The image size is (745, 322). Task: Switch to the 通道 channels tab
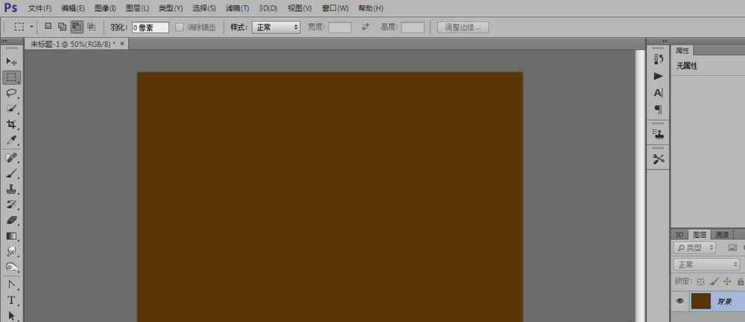pos(722,235)
